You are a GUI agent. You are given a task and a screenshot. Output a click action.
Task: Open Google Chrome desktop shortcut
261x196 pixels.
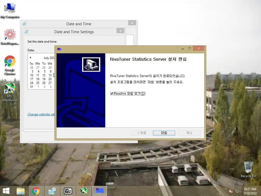[x=10, y=65]
